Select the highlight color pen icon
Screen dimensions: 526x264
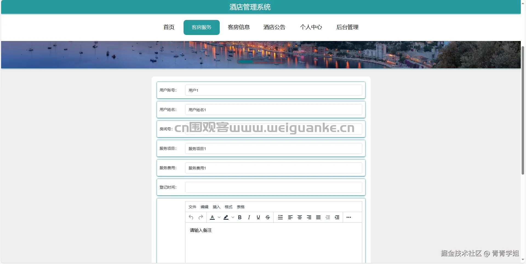point(226,217)
